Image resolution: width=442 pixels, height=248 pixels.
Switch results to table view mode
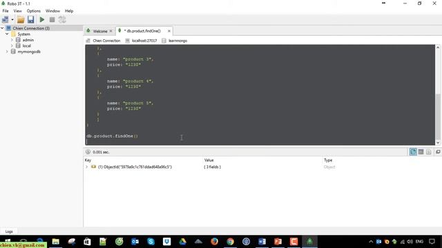pyautogui.click(x=421, y=152)
